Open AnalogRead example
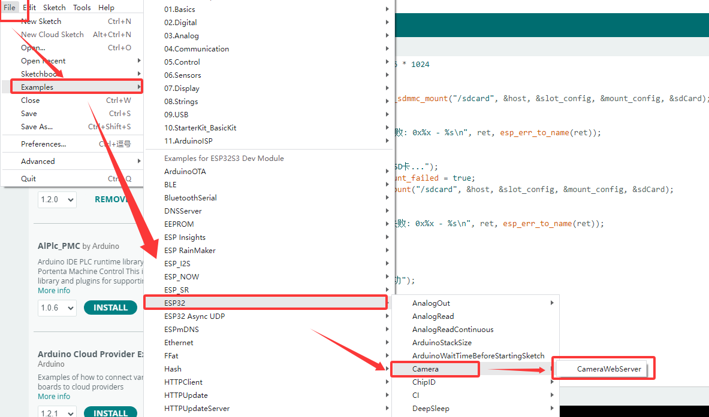Viewport: 709px width, 417px height. click(475, 316)
